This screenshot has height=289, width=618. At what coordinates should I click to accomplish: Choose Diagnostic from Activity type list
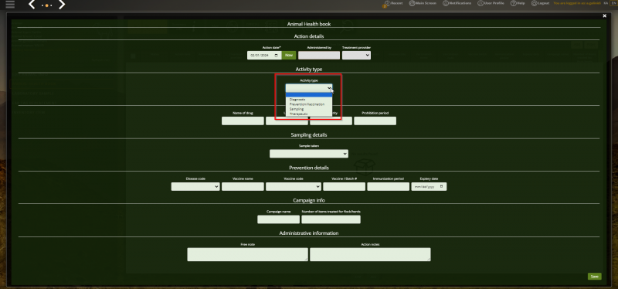coord(309,100)
